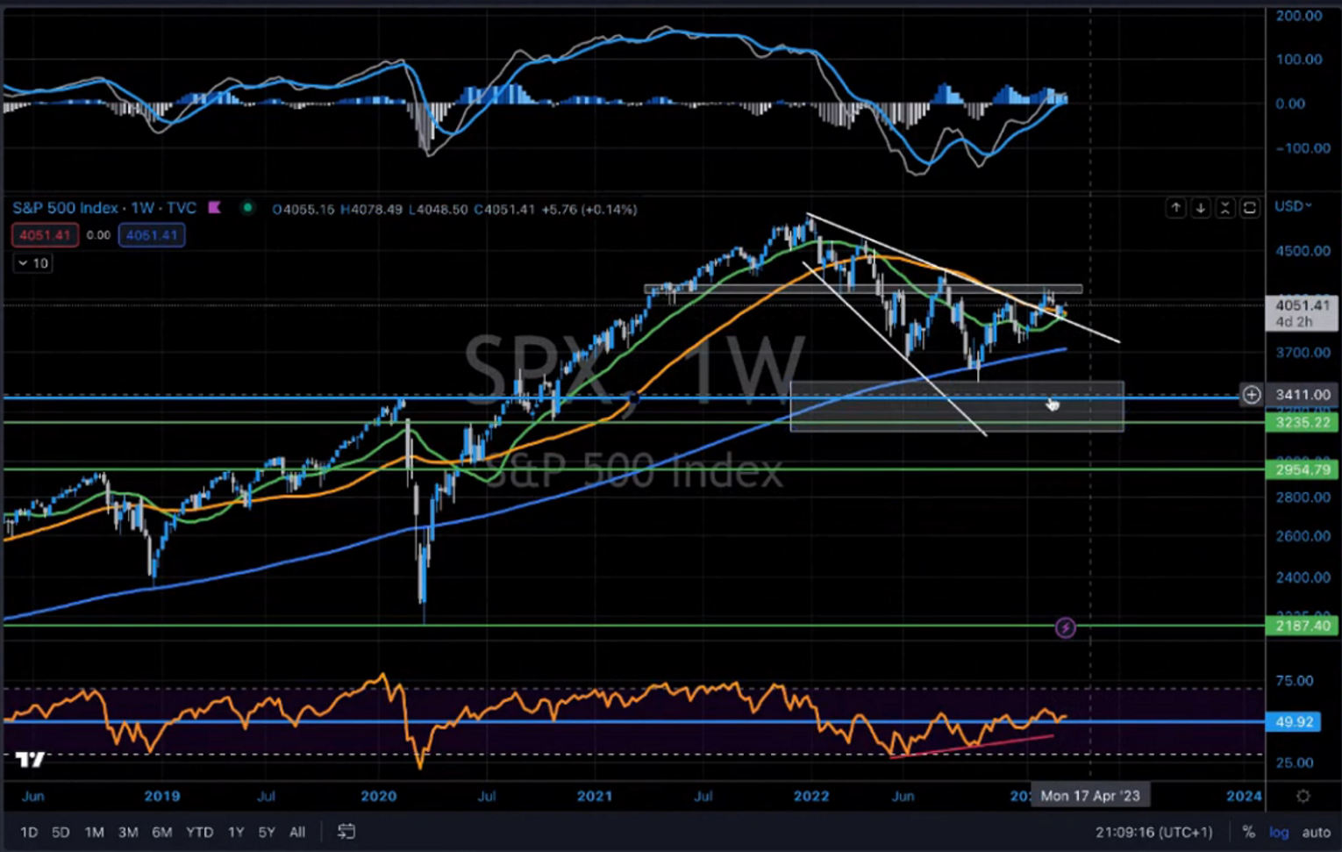
Task: Click the blue 4051.41 buy price button
Action: [x=152, y=235]
